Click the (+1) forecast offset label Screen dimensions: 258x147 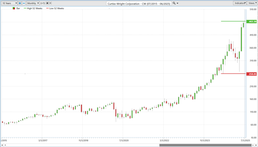point(43,3)
